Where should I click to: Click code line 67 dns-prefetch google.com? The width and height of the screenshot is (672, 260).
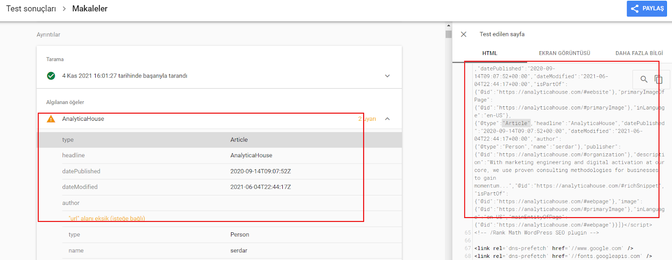554,248
